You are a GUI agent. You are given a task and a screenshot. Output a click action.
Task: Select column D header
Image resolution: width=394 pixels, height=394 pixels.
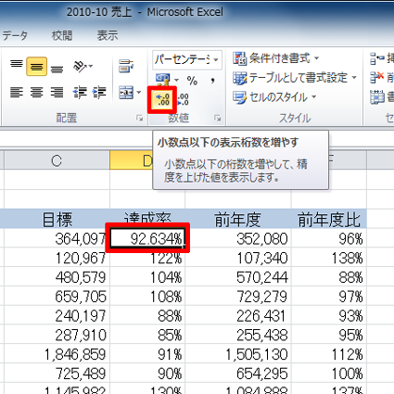pyautogui.click(x=132, y=160)
